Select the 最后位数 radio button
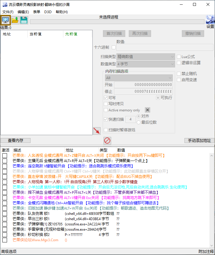Image resolution: width=215 pixels, height=255 pixels. point(138,122)
